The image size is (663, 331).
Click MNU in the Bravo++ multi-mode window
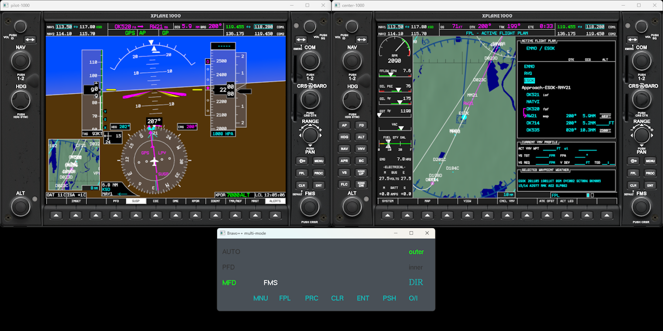pyautogui.click(x=261, y=298)
